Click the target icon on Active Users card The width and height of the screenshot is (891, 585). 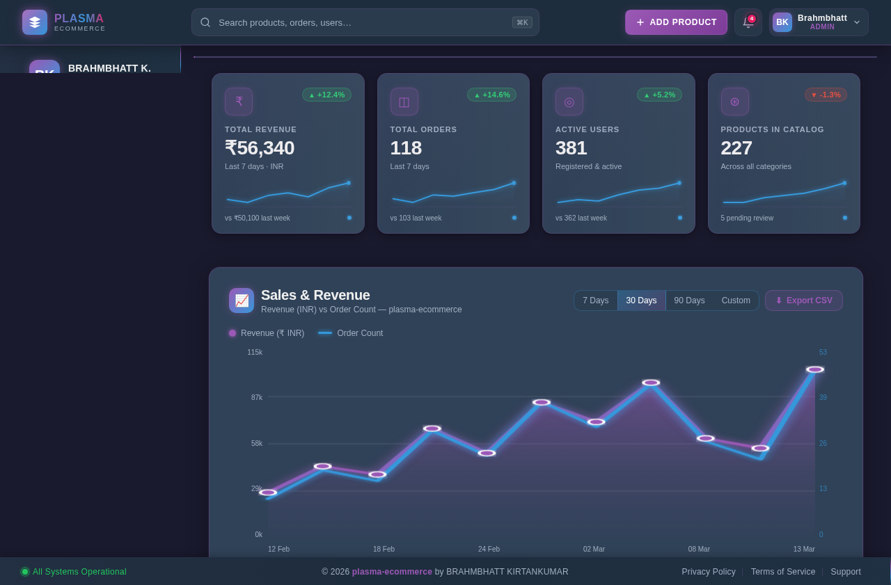(x=569, y=101)
